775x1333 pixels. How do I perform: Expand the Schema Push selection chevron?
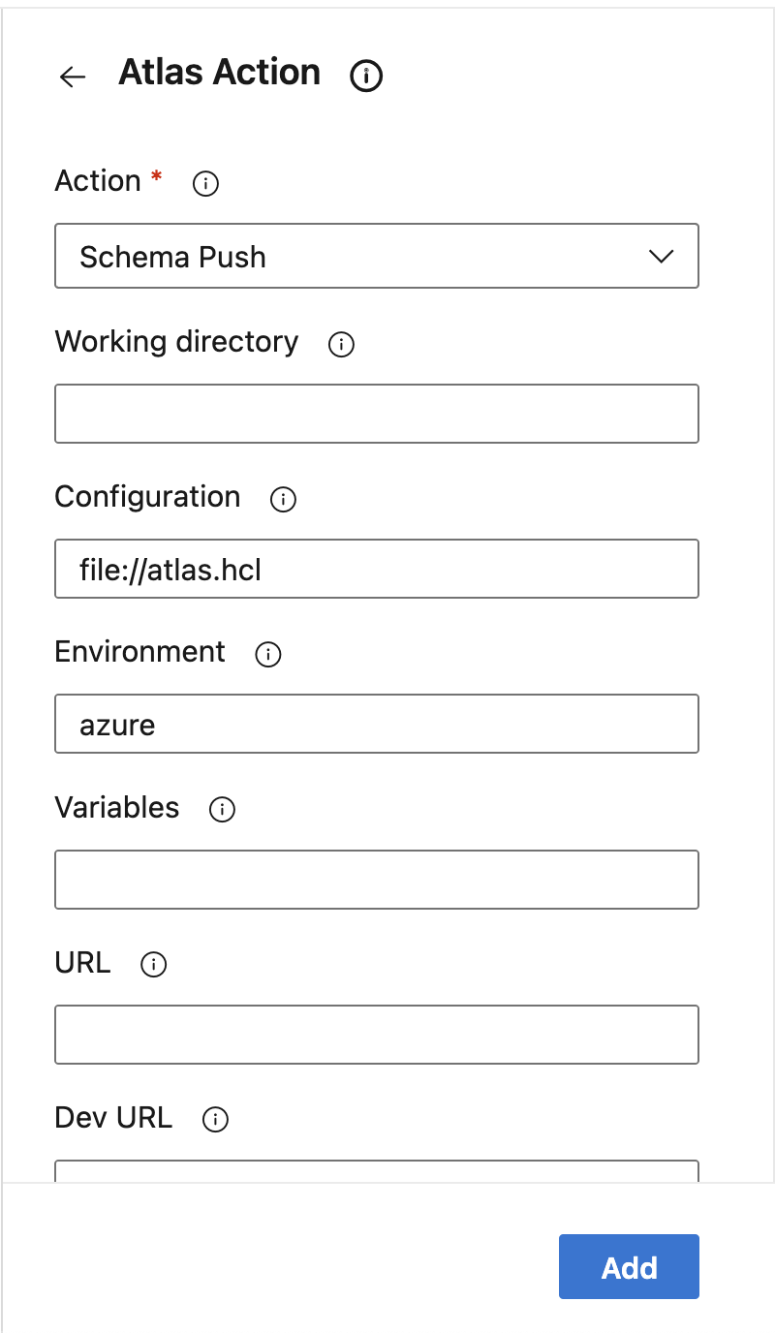(661, 256)
